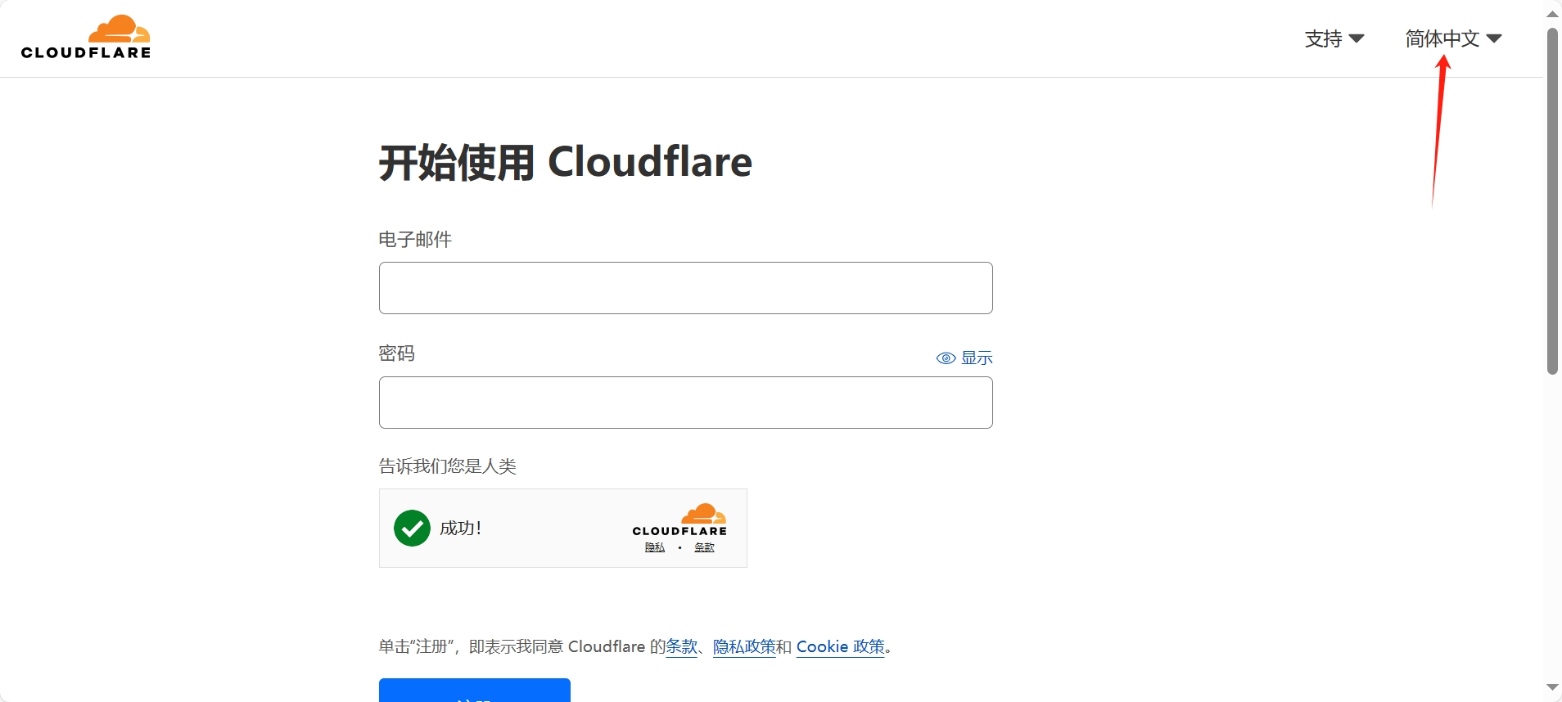Open the 条款 link in the agreement text

click(x=682, y=646)
